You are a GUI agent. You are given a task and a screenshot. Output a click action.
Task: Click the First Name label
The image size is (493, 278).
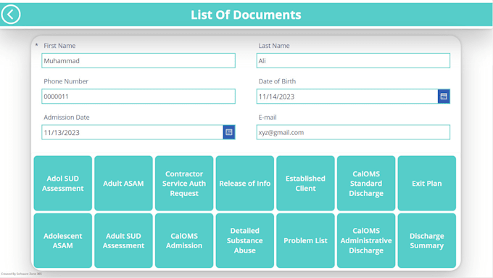click(59, 46)
